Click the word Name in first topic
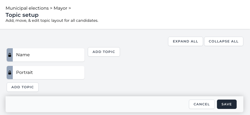Screen dimensions: 250x115 pos(23,55)
